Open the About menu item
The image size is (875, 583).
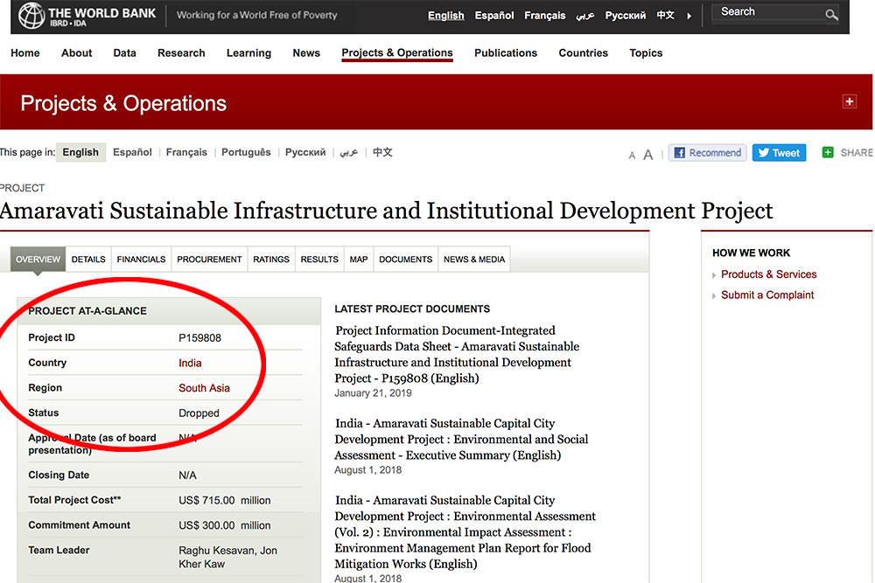tap(76, 53)
